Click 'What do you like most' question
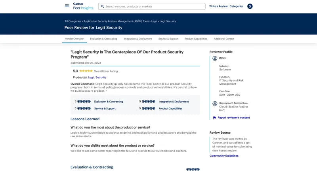The width and height of the screenshot is (317, 174). pos(111,127)
